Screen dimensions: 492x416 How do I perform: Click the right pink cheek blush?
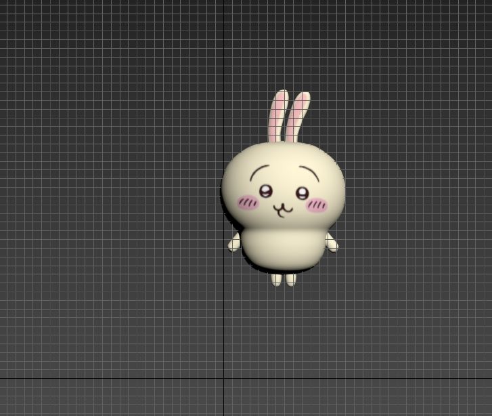coord(316,204)
